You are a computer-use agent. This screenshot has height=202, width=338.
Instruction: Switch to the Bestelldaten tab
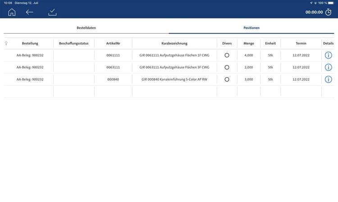click(86, 28)
